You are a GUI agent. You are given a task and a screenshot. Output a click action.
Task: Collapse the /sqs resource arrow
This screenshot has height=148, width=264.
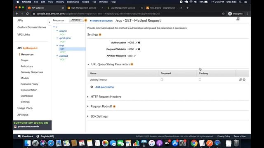pos(57,45)
